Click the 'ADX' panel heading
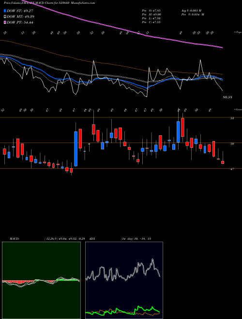Screen dimensions: 242x319 pyautogui.click(x=92, y=239)
